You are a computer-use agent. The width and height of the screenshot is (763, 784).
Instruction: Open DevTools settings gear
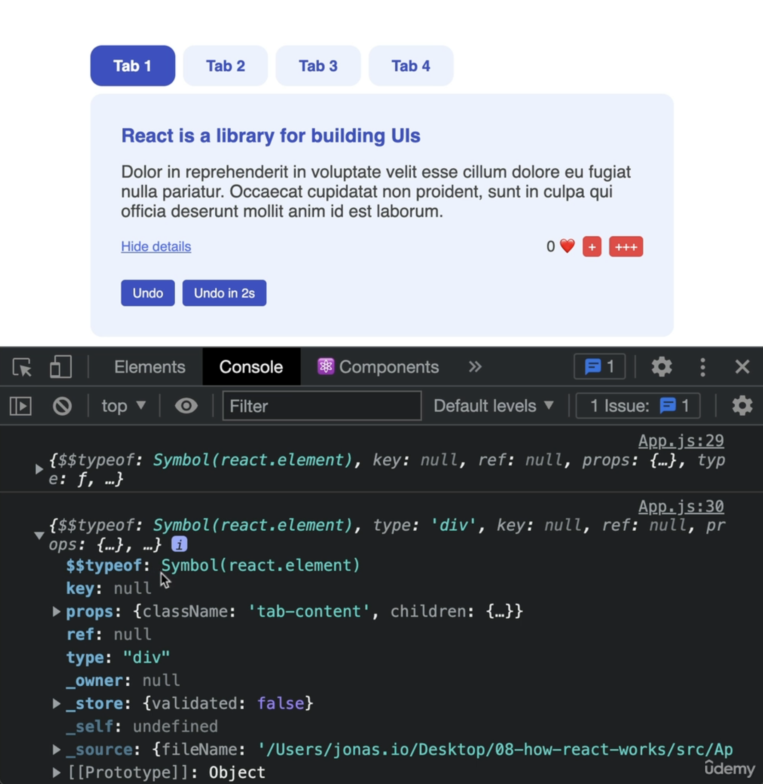point(661,367)
